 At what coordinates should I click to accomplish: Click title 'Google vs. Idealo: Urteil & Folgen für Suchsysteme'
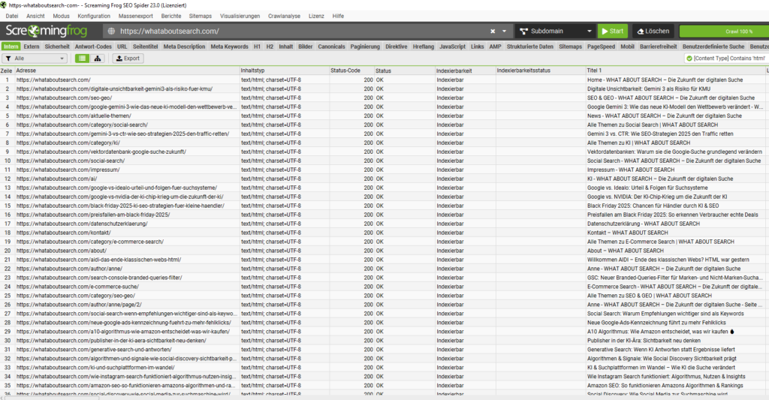click(647, 188)
